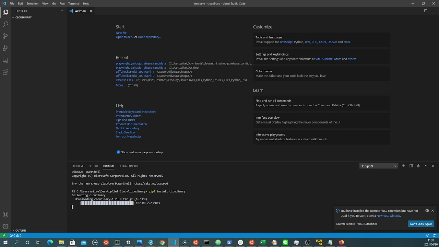Open the File menu
Image resolution: width=439 pixels, height=247 pixels.
(12, 3)
